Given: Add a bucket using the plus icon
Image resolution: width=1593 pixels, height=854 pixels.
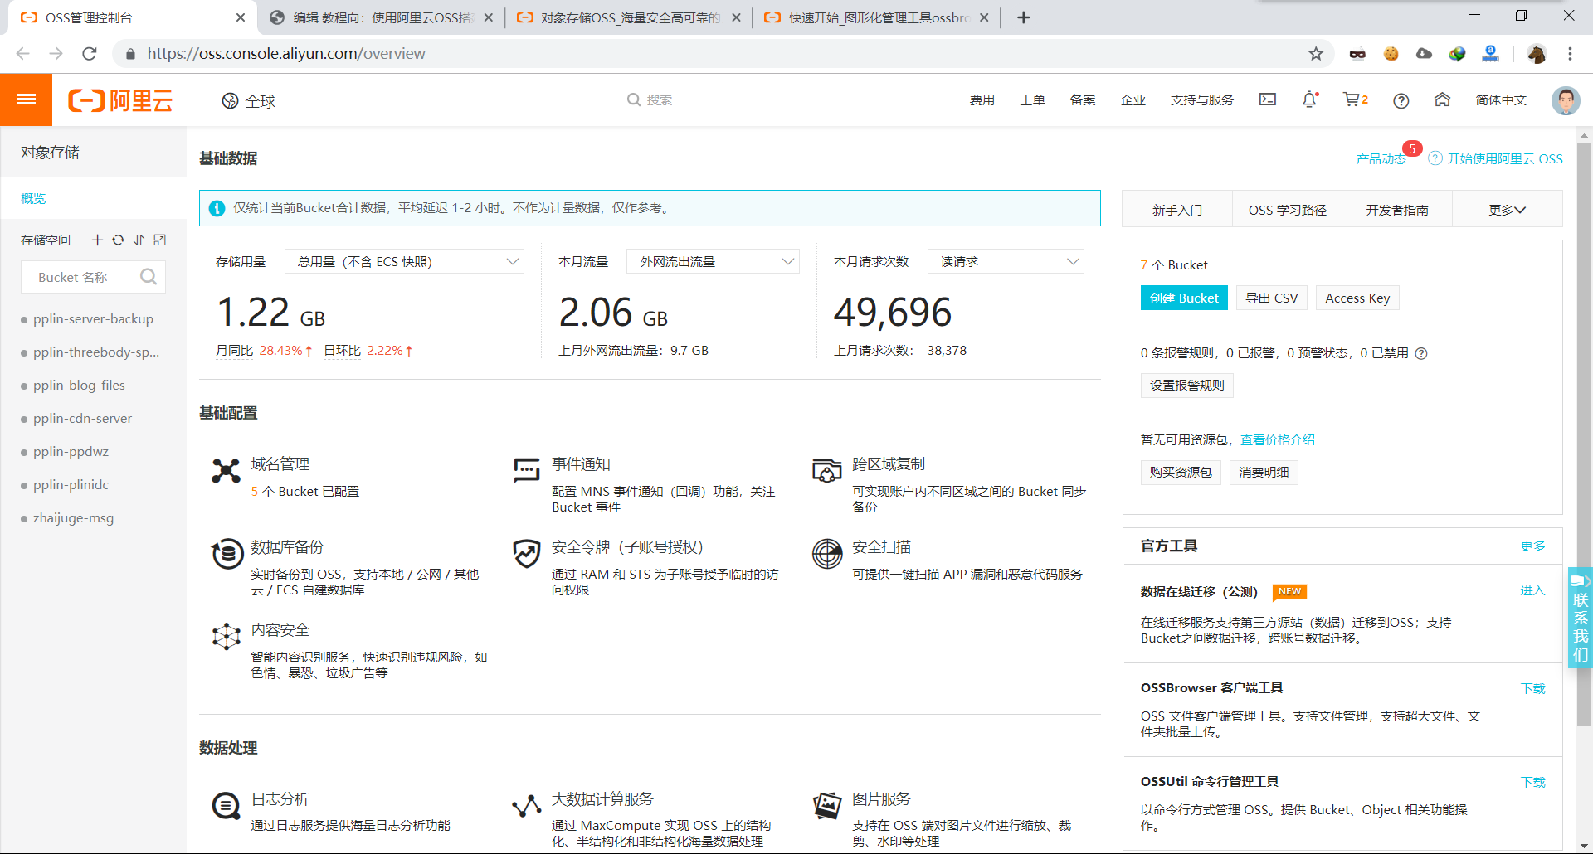Looking at the screenshot, I should (x=96, y=240).
